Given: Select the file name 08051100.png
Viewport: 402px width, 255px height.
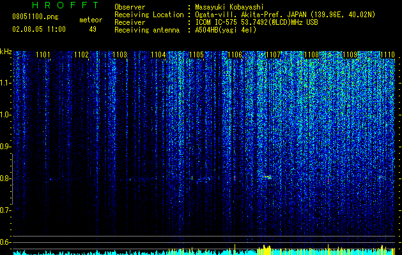Looking at the screenshot, I should point(35,17).
